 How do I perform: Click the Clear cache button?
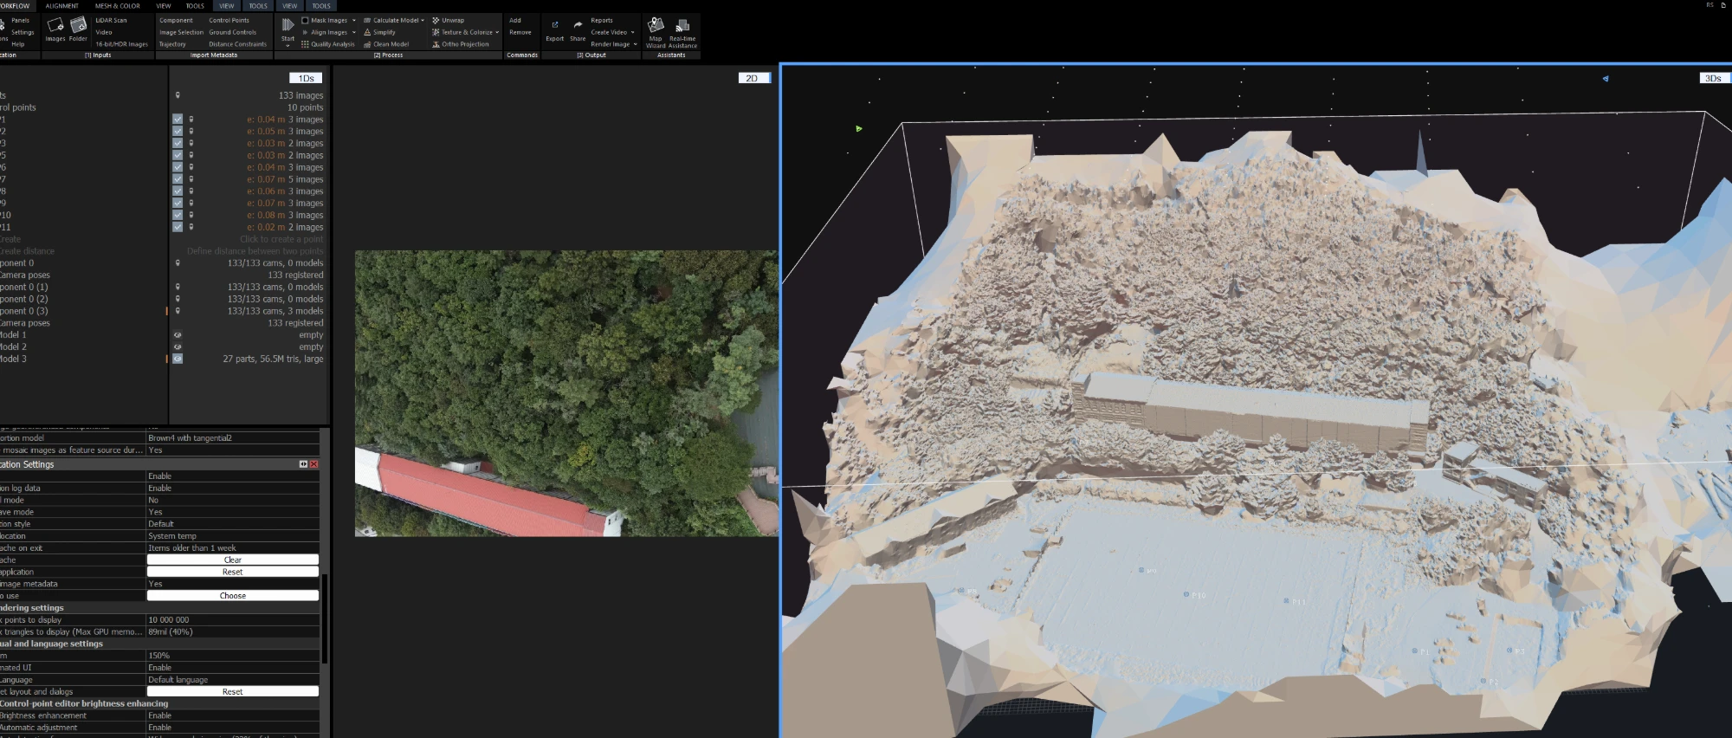click(x=233, y=560)
